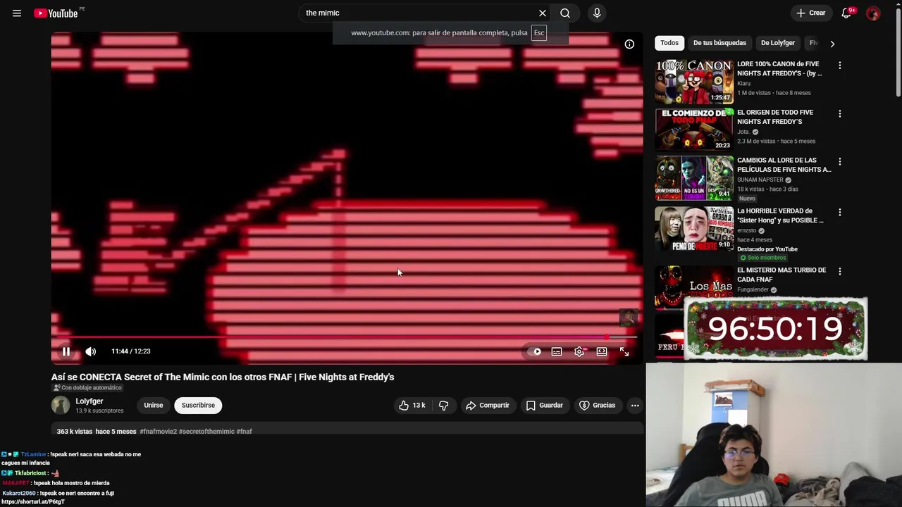Send thanks with Gracias button

point(598,406)
